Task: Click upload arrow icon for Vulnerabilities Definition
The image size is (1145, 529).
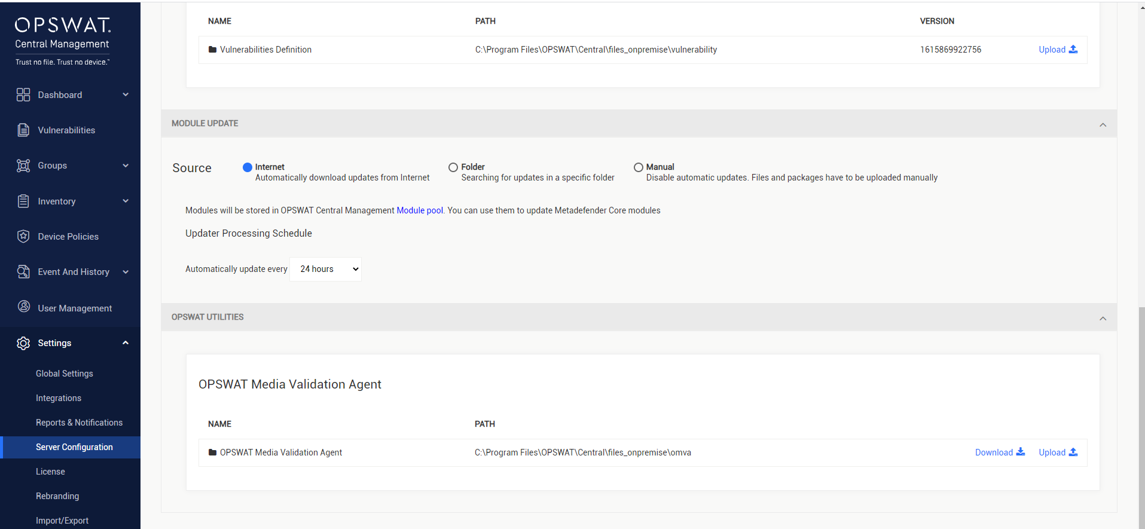Action: click(1073, 50)
